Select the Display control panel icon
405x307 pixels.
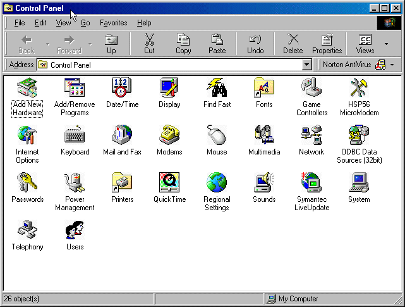pyautogui.click(x=169, y=87)
